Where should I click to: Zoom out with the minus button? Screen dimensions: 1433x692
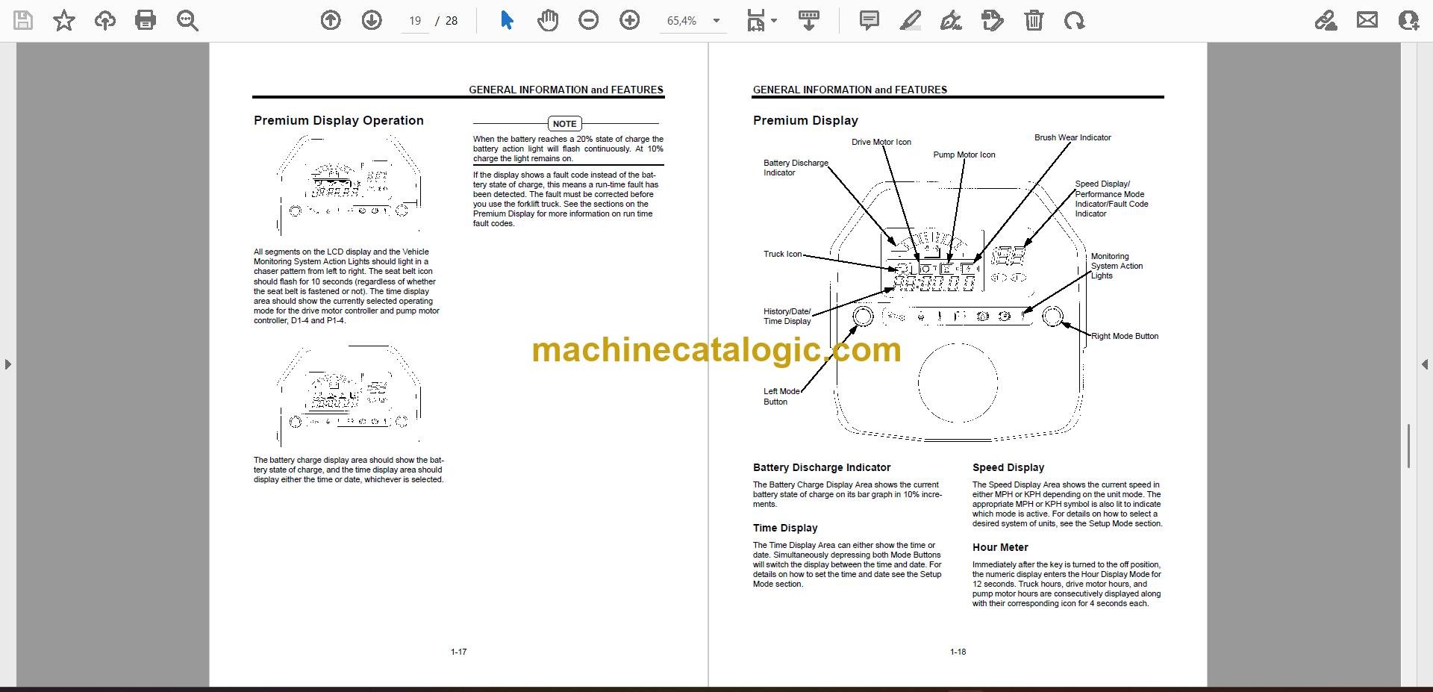(589, 20)
